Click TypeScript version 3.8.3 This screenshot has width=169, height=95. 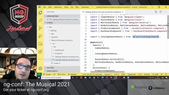coord(140,74)
